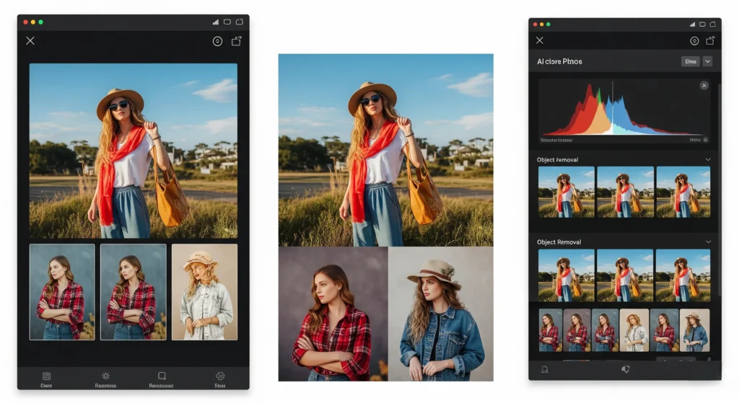Select middle thumbnail in lower Object Removal row
This screenshot has height=403, width=739.
tap(625, 275)
